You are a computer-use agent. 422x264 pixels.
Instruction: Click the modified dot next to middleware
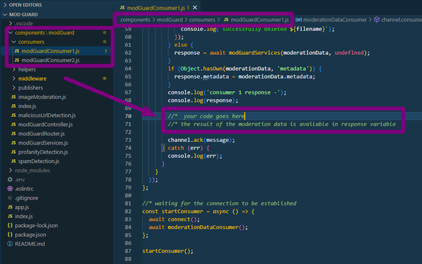click(x=105, y=79)
